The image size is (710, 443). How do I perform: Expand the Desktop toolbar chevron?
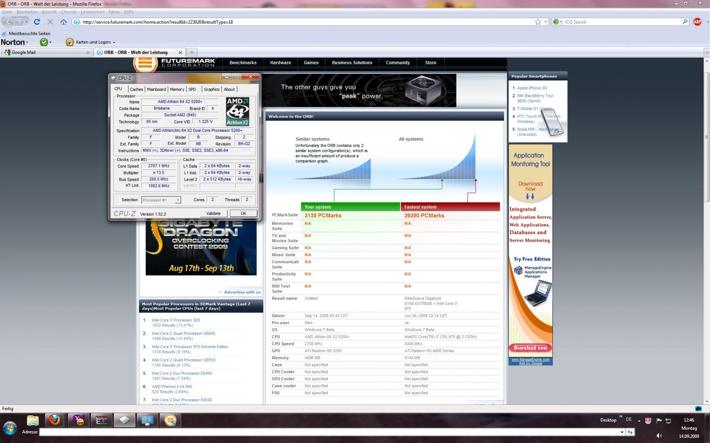620,416
